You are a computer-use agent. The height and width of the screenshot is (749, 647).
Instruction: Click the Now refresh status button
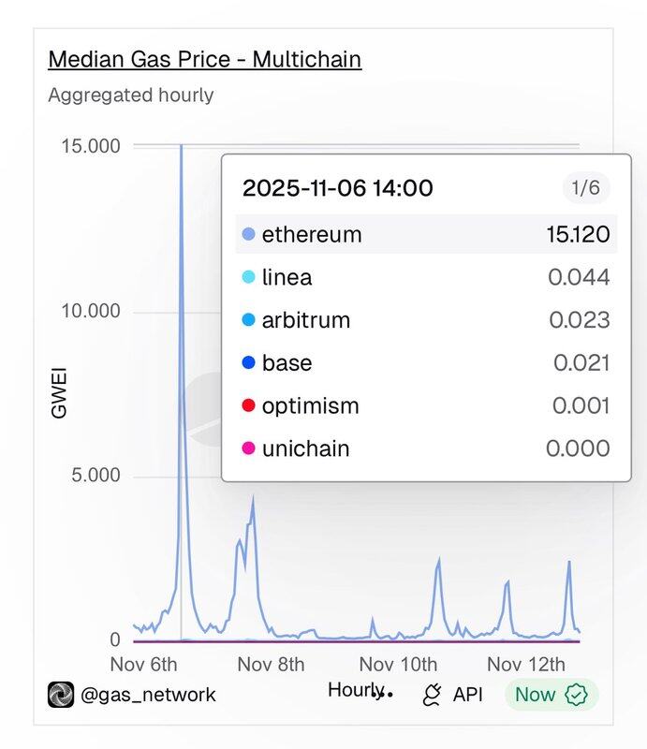(551, 695)
